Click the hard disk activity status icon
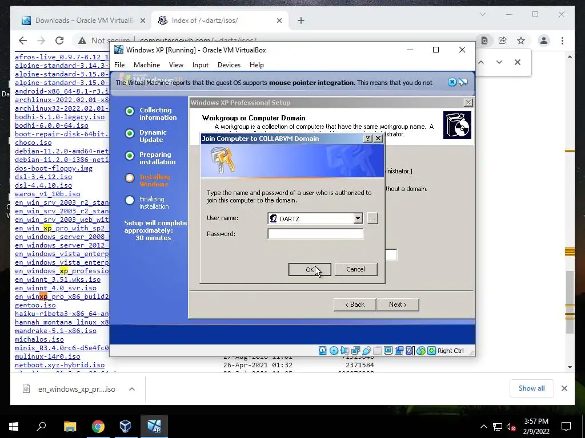585x438 pixels. (323, 351)
